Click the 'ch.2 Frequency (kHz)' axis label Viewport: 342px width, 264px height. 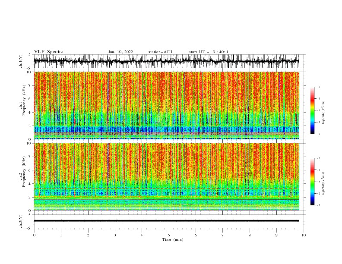pyautogui.click(x=22, y=171)
